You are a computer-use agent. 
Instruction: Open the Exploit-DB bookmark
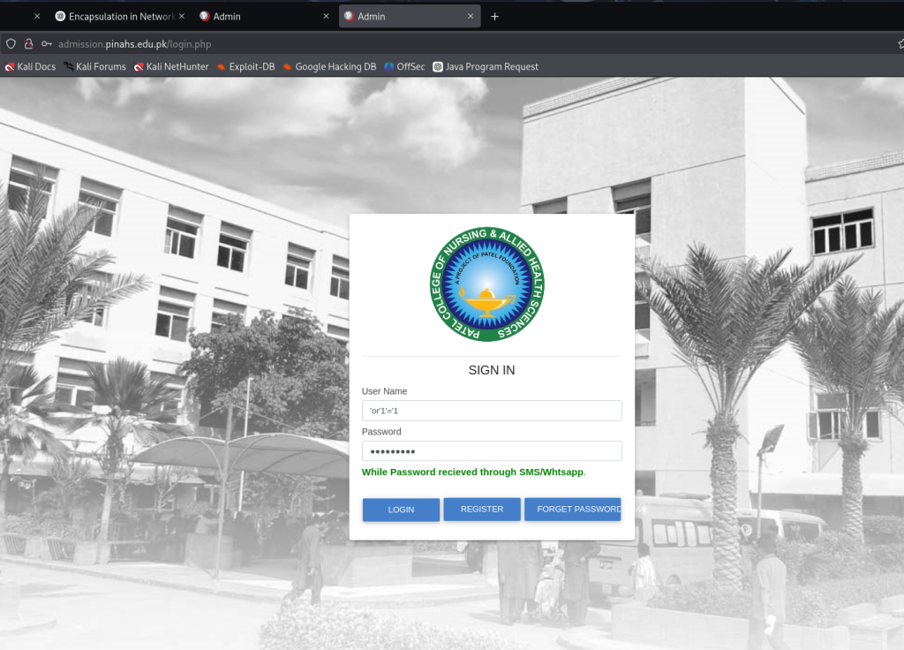point(246,67)
